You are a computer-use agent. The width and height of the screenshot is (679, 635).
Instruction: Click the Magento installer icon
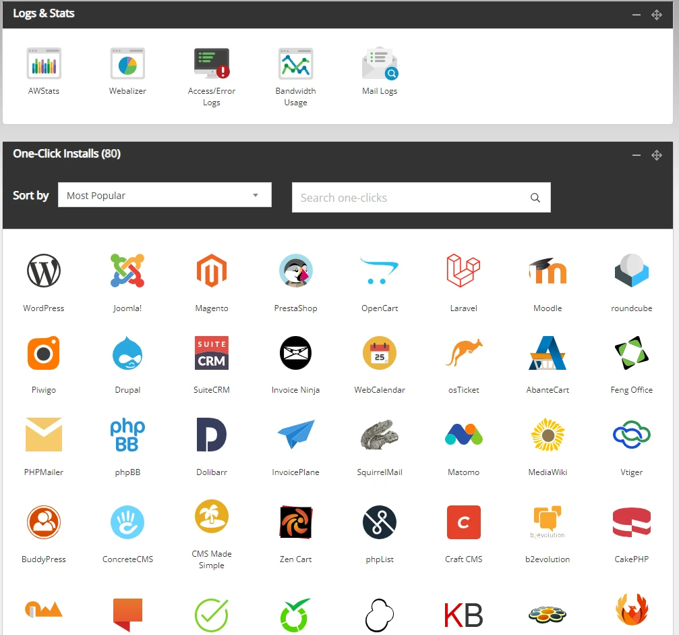[x=212, y=271]
